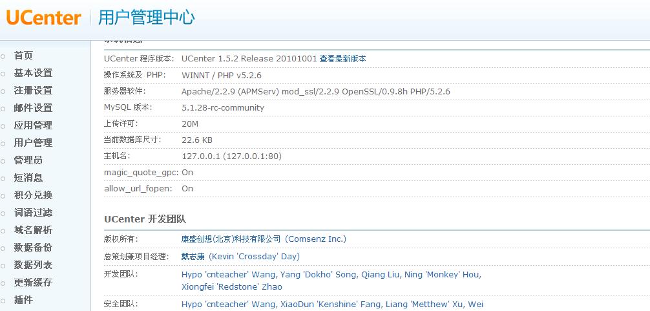The image size is (650, 311).
Task: Open 用户管理 page
Action: tap(33, 143)
